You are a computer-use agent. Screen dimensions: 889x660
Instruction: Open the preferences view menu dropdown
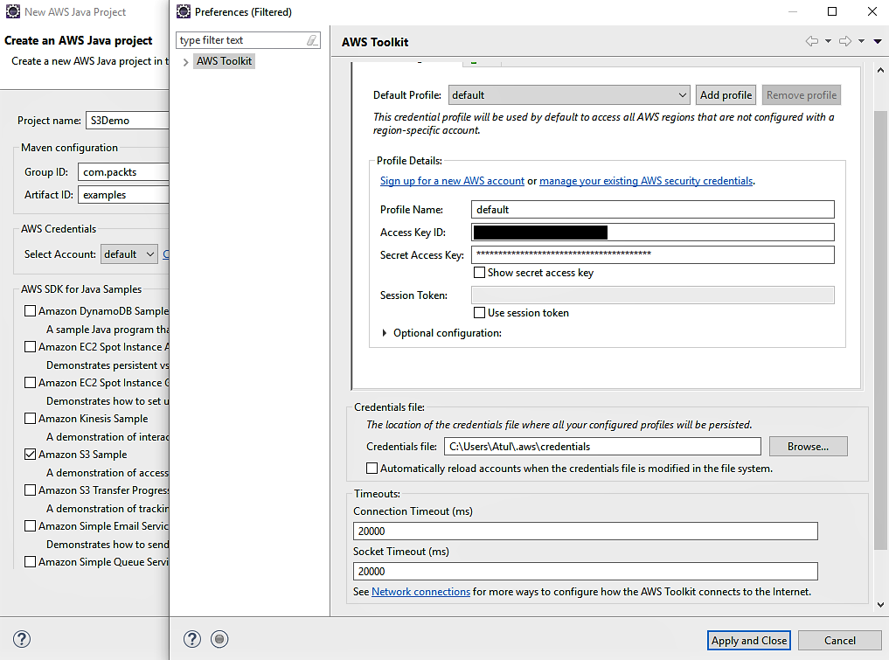pos(877,41)
